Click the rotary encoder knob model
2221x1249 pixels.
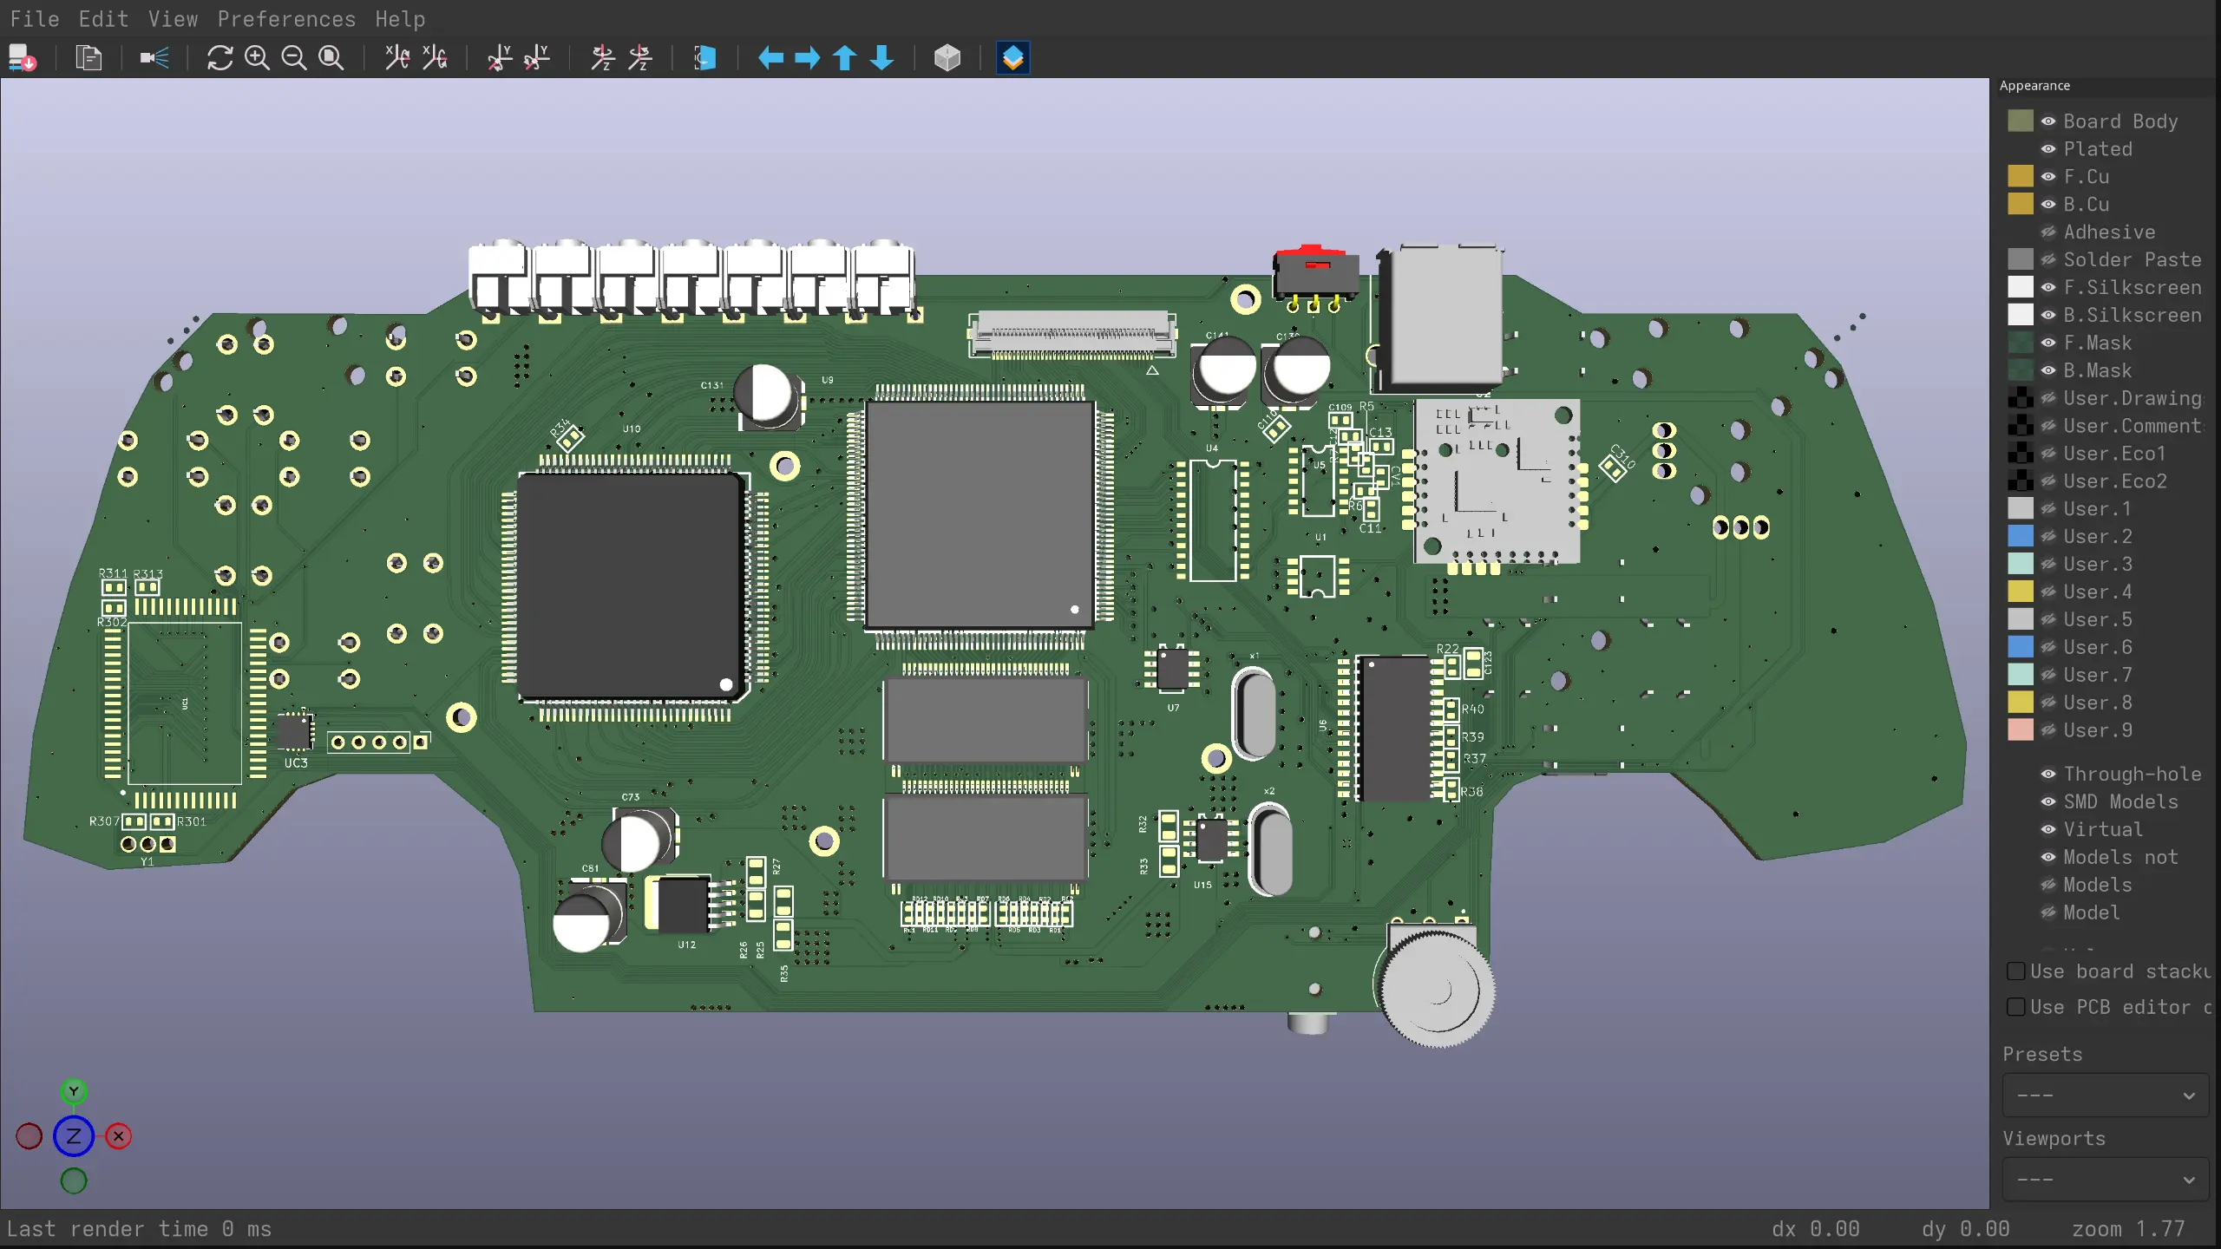click(x=1437, y=989)
